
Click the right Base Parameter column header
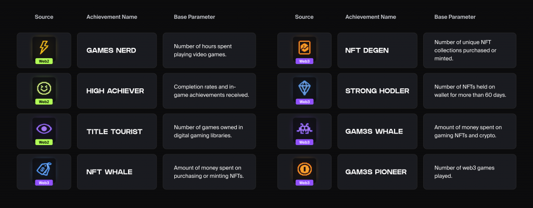pos(455,17)
